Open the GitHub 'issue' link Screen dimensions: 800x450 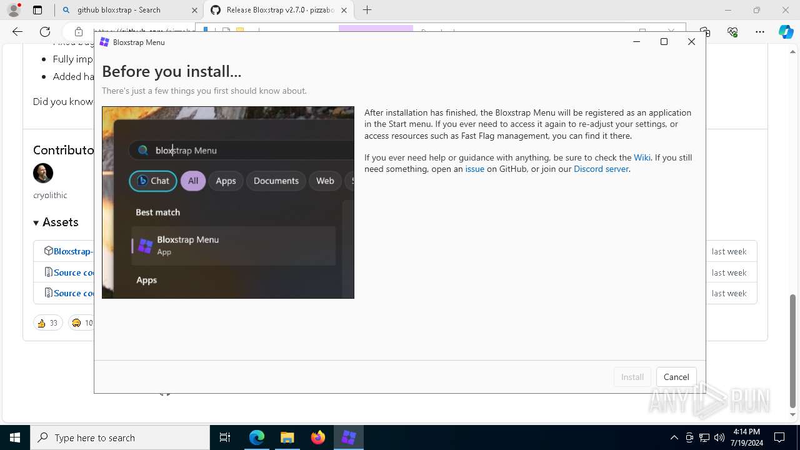(x=474, y=169)
